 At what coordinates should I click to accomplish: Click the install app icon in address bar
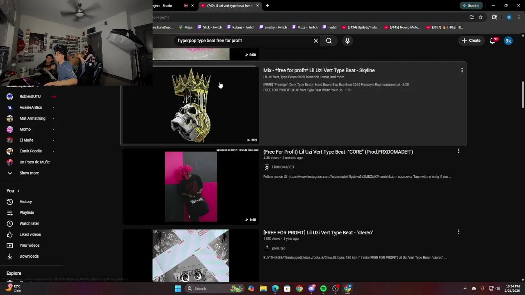pos(472,17)
